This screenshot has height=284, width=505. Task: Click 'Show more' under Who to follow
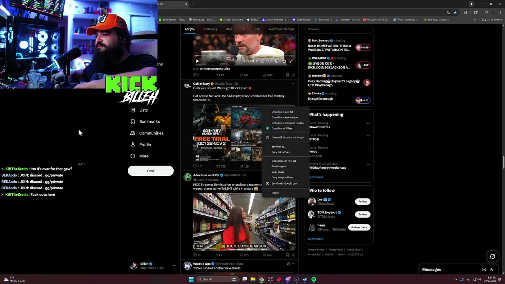[316, 239]
